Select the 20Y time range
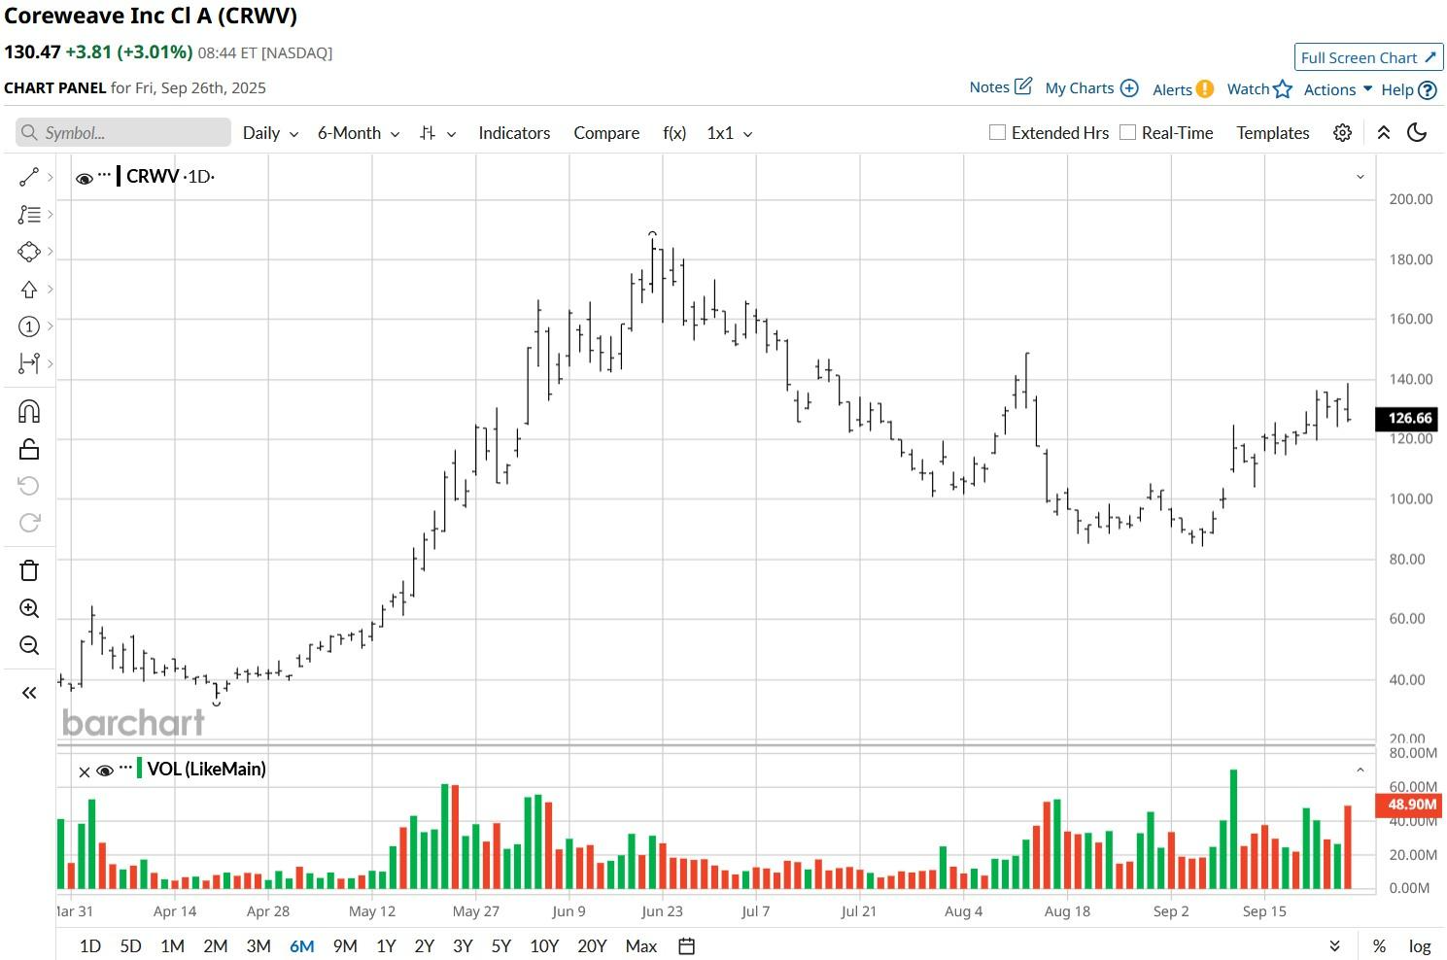The height and width of the screenshot is (960, 1447). [592, 945]
